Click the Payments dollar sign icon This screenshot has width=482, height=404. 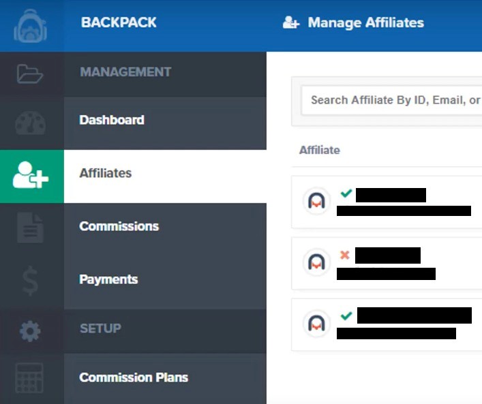click(31, 281)
